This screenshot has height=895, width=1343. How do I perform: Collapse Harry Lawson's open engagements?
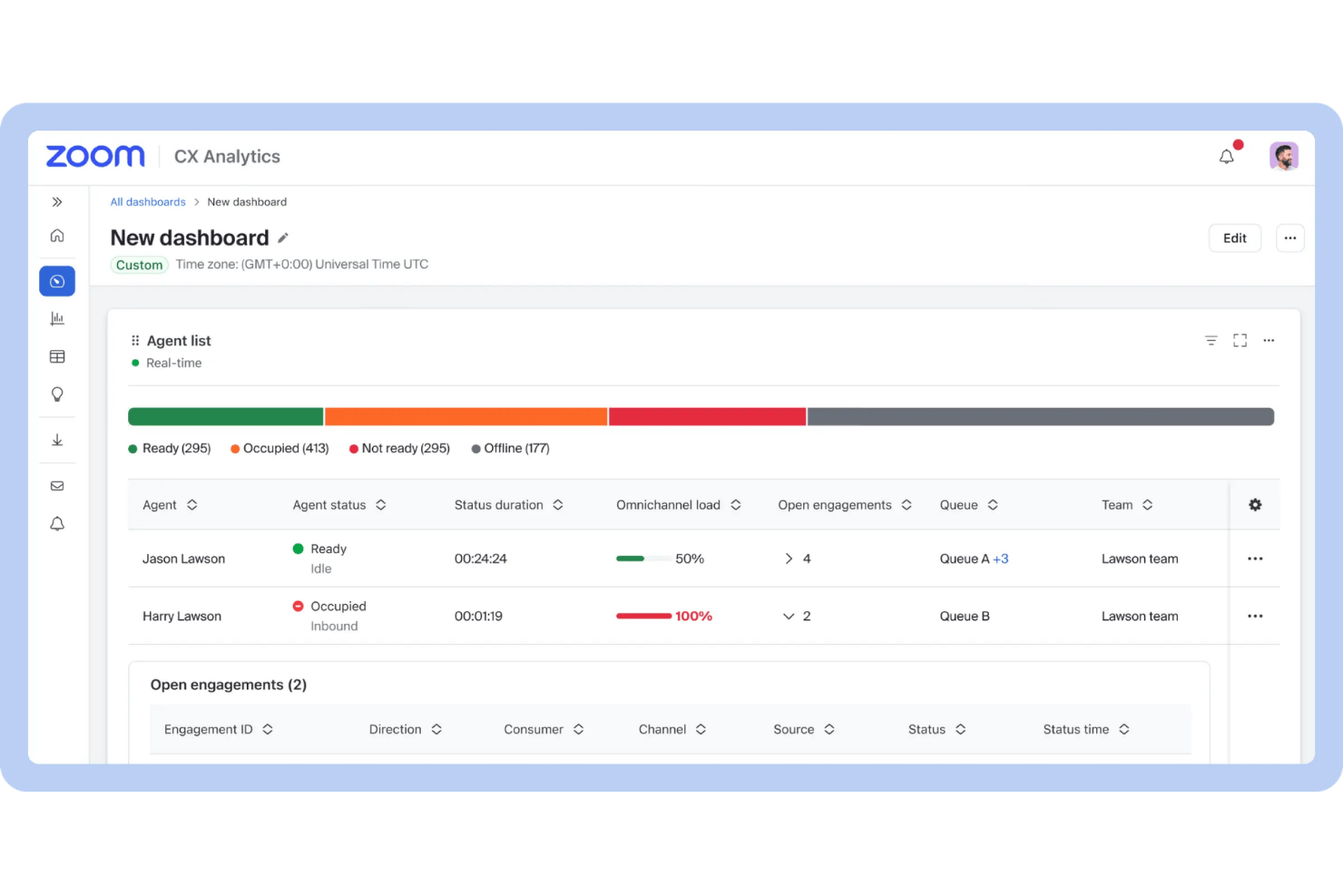789,617
